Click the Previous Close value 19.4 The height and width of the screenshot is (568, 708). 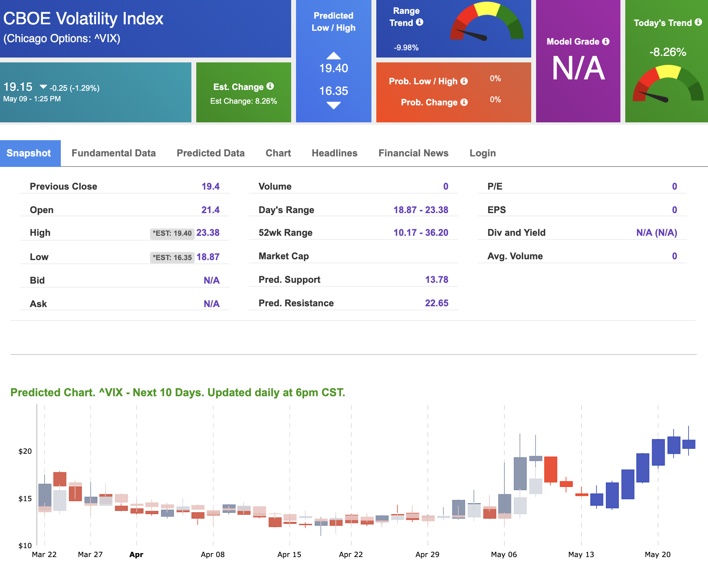(210, 186)
